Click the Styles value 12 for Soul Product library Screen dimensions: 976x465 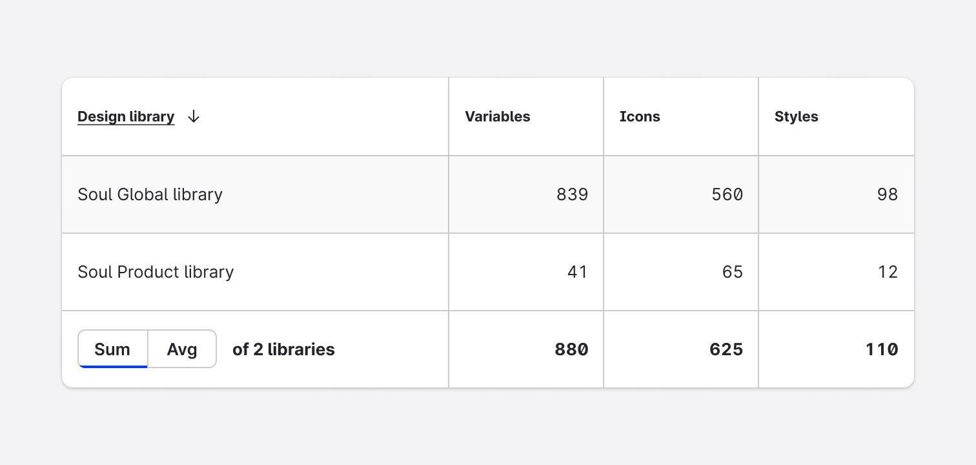pyautogui.click(x=888, y=272)
